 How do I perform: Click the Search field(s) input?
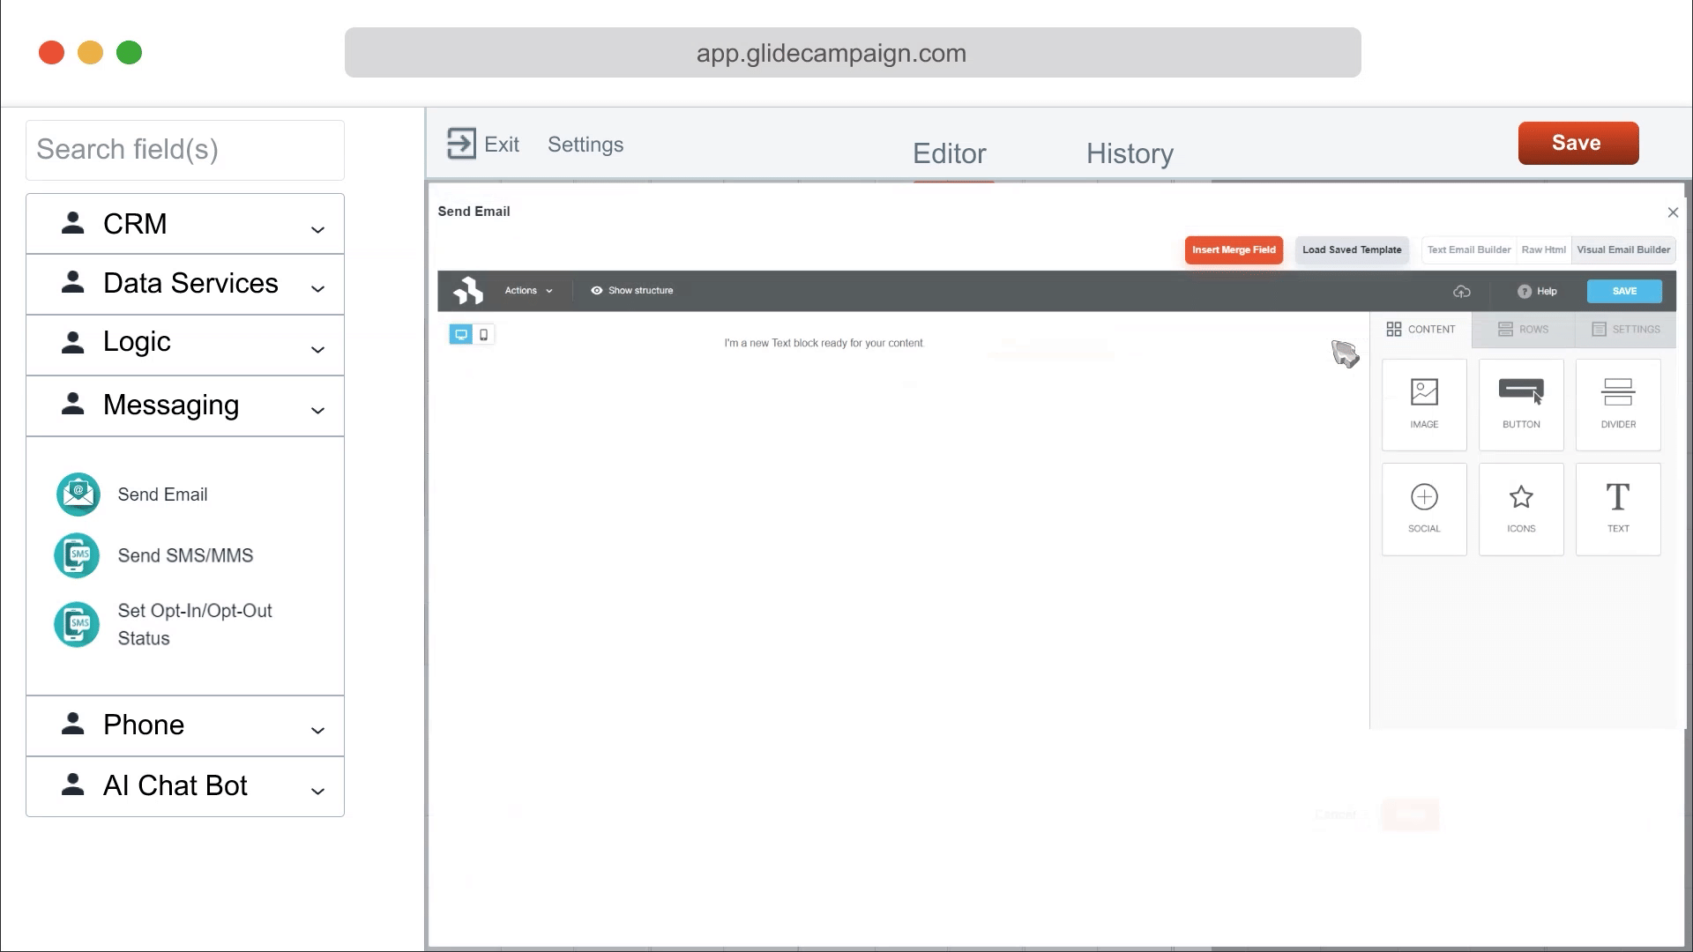(x=185, y=150)
